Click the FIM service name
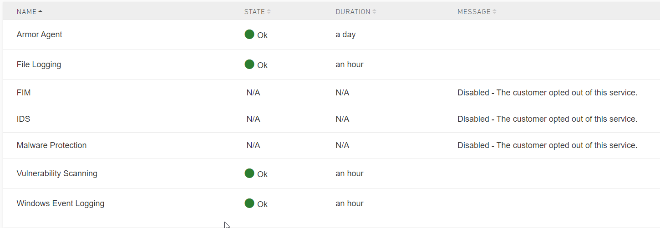The height and width of the screenshot is (228, 660). (x=24, y=93)
